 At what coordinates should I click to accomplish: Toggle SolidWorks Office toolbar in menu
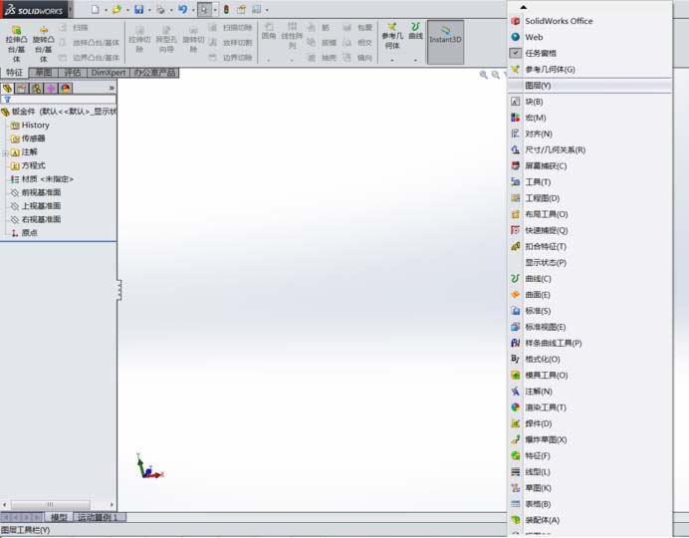click(589, 21)
